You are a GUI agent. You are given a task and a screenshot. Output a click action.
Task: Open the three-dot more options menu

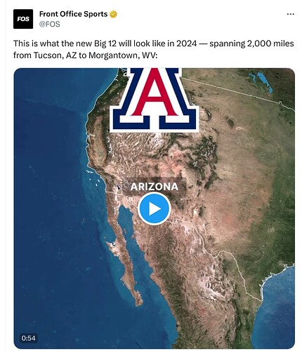point(290,14)
